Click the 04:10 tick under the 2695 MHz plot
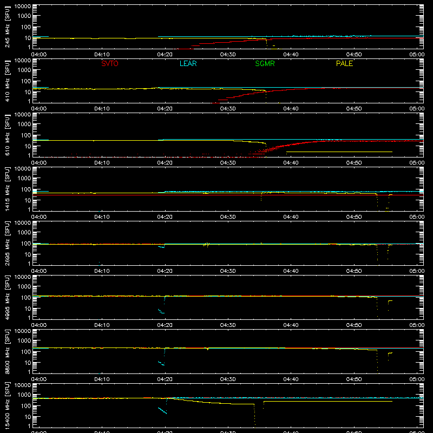The width and height of the screenshot is (433, 433). click(102, 271)
